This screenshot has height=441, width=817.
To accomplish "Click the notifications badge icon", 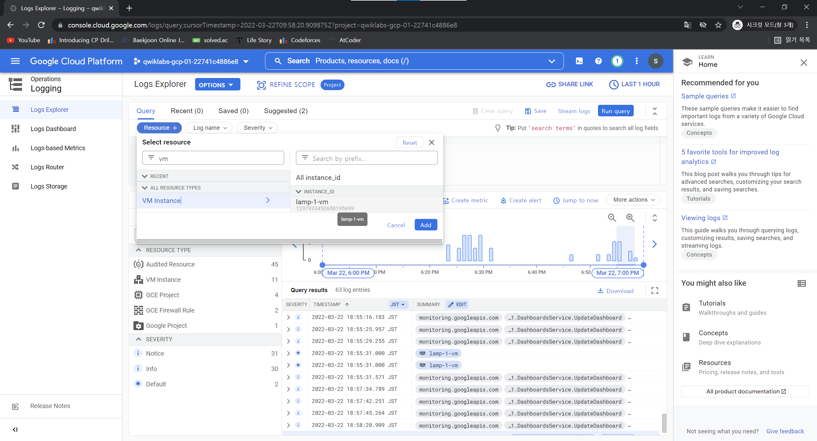I will pyautogui.click(x=617, y=61).
